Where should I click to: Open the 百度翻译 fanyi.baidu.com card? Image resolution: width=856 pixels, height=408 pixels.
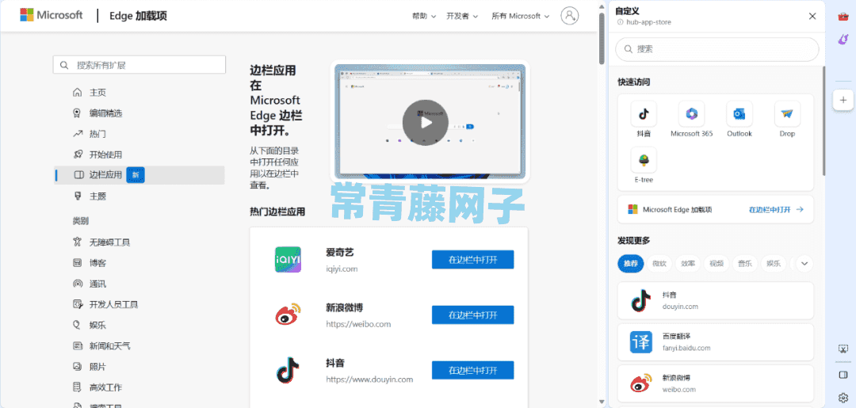(716, 342)
